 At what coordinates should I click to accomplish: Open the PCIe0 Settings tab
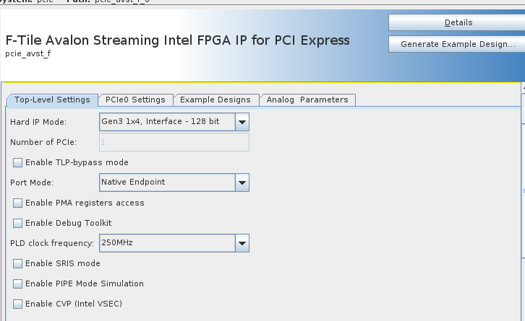(x=135, y=100)
